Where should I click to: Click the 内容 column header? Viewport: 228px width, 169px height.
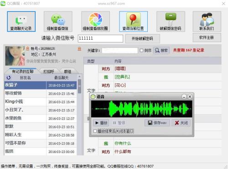(118, 61)
